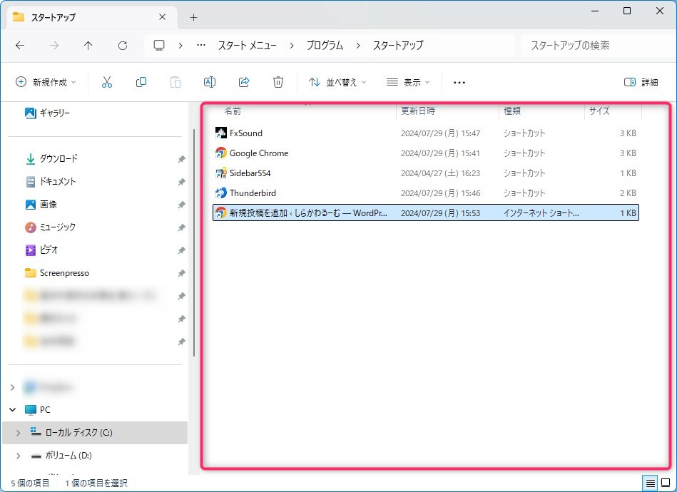Expand the ローカル ディスク (C:) tree node

click(18, 432)
